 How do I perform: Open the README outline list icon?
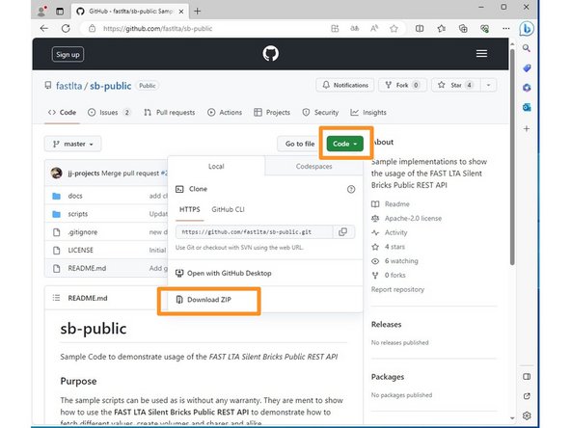[x=56, y=298]
